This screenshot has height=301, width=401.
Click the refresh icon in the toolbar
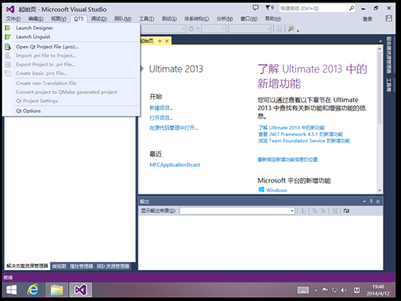(x=191, y=29)
